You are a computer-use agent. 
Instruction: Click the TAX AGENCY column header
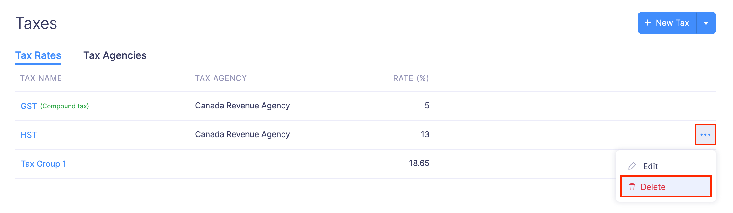221,78
